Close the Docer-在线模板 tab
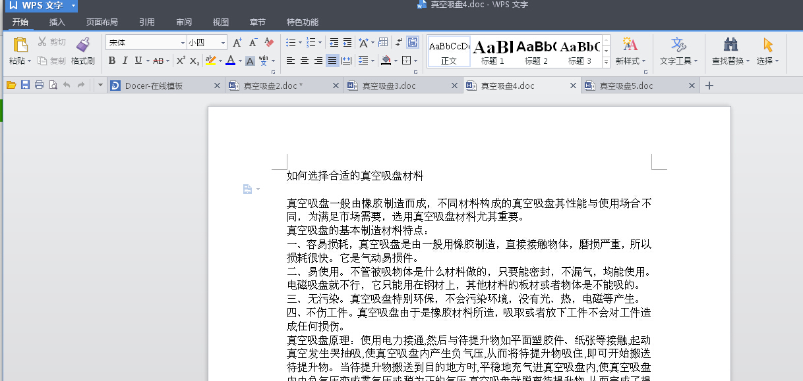This screenshot has height=381, width=803. click(218, 86)
